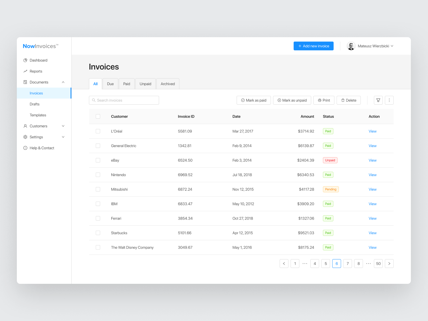Check the L'Oréal row checkbox
428x321 pixels.
[x=98, y=131]
